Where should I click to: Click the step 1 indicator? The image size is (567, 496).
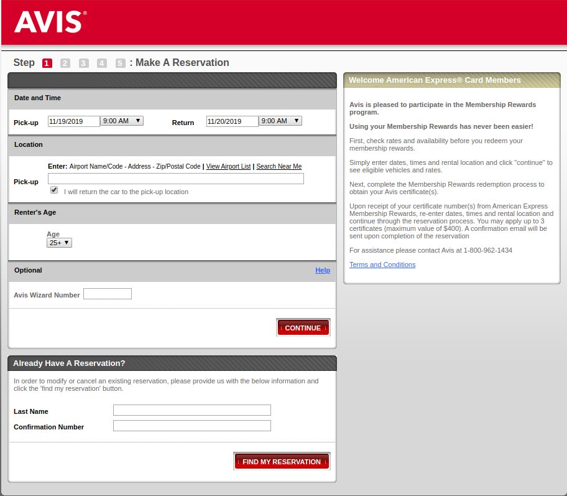tap(47, 63)
